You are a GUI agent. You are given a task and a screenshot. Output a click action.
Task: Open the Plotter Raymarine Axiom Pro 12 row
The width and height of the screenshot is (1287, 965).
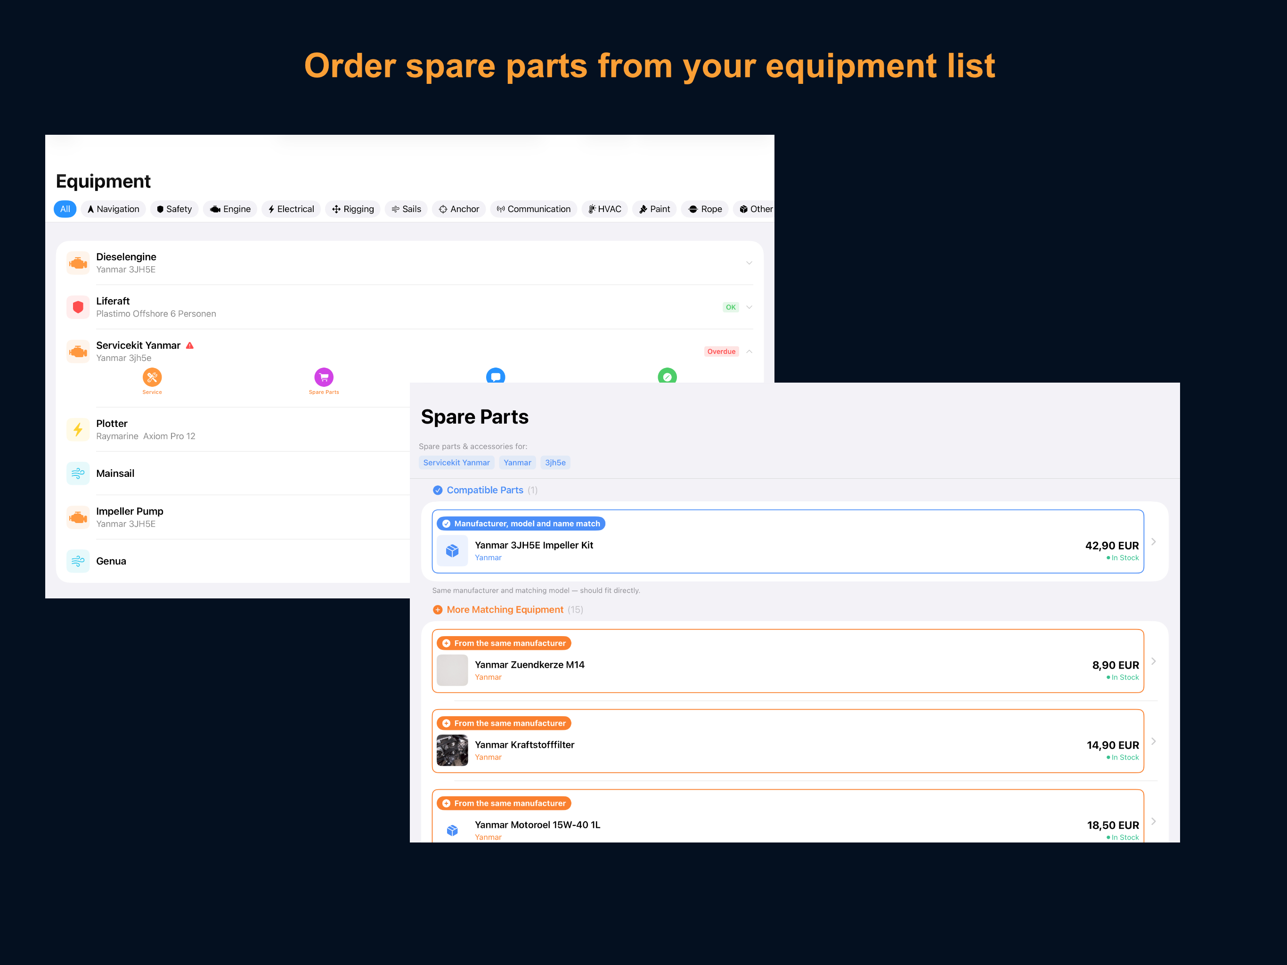click(x=238, y=430)
